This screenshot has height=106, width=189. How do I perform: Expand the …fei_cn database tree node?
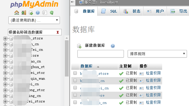click(5, 50)
